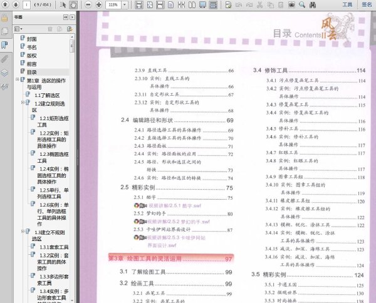Click the page number input box
Image resolution: width=376 pixels, height=303 pixels.
click(26, 4)
